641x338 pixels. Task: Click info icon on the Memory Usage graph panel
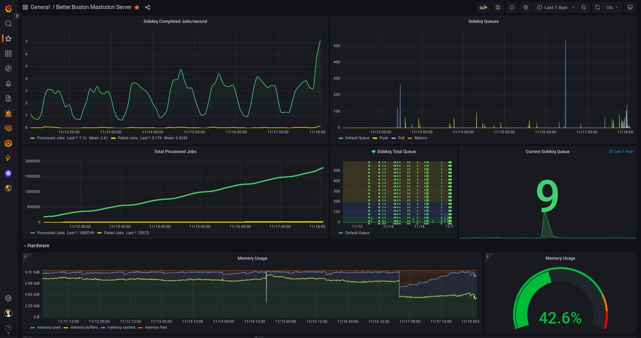coord(25,256)
